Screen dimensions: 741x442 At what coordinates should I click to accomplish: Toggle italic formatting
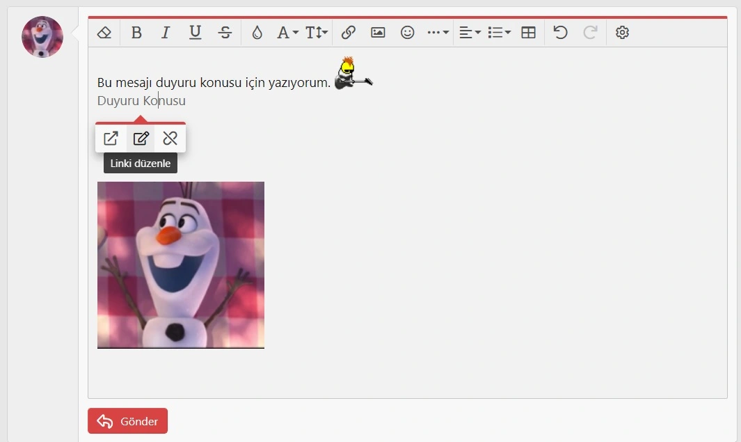pos(166,33)
